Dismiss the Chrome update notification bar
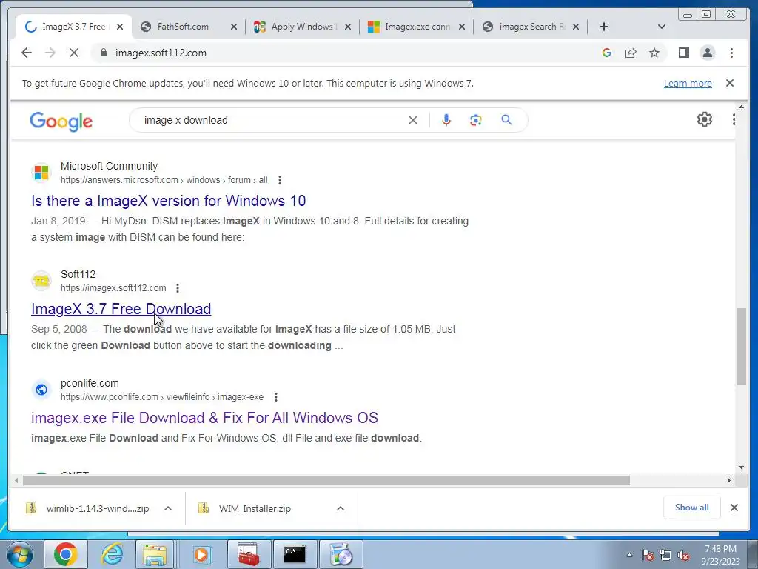758x569 pixels. (x=730, y=83)
